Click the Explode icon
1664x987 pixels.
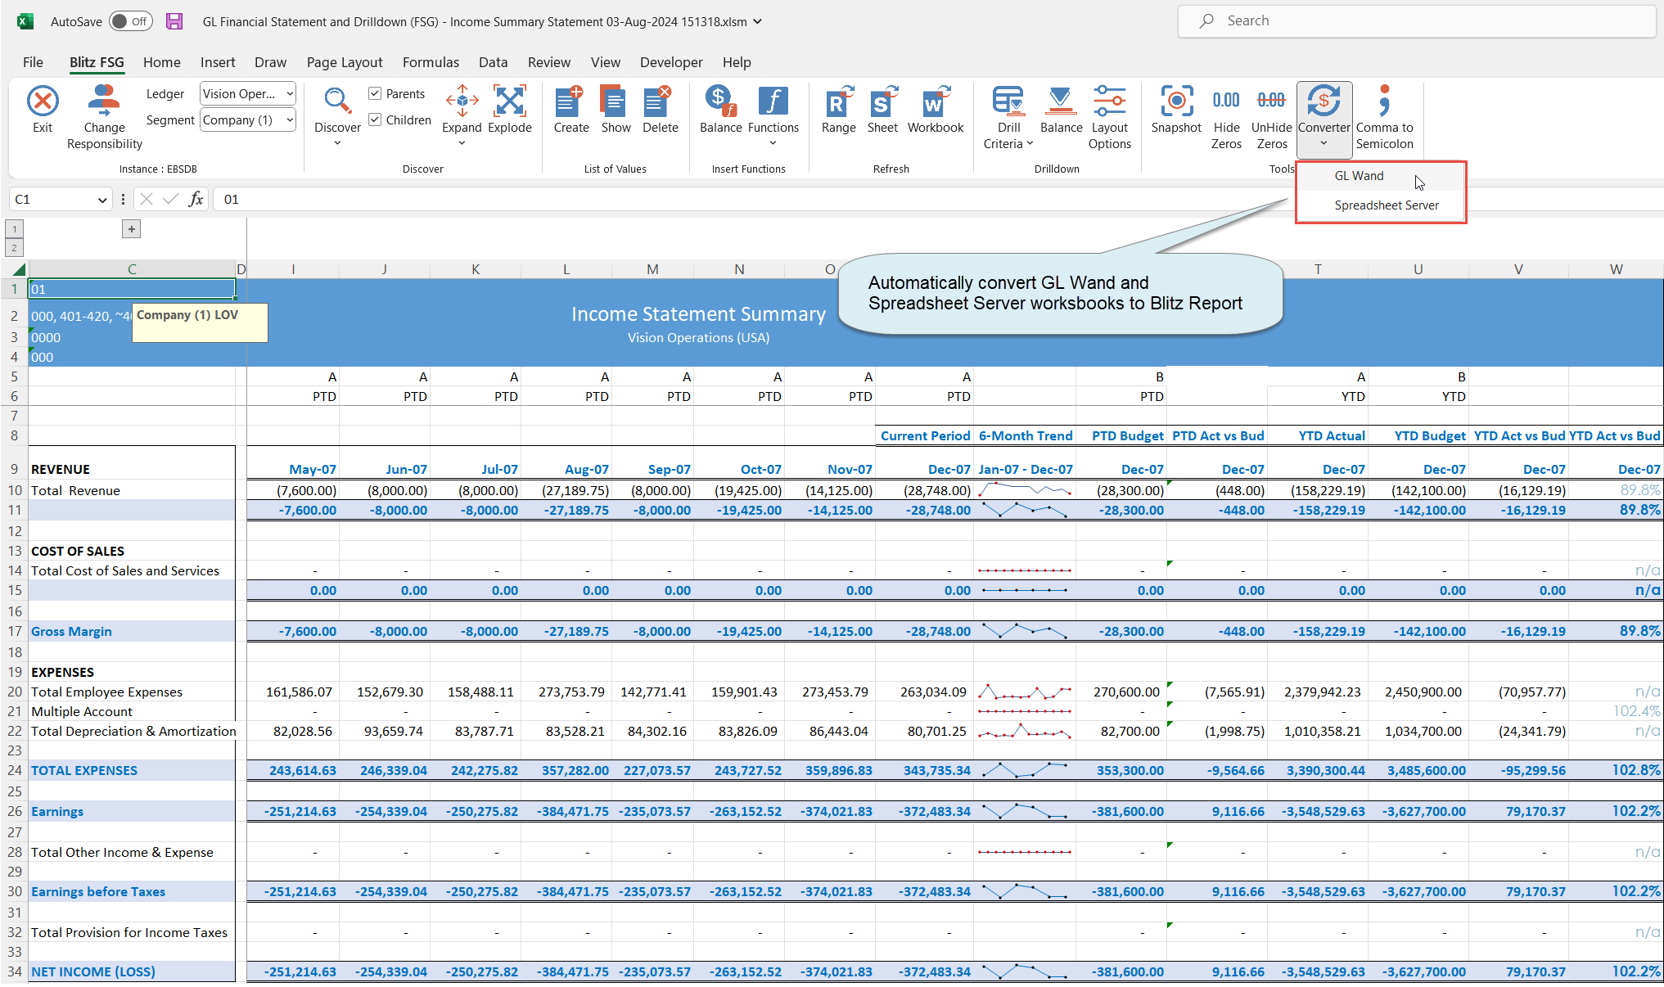tap(509, 101)
